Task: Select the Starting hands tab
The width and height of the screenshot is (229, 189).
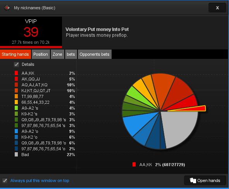Action: 15,54
